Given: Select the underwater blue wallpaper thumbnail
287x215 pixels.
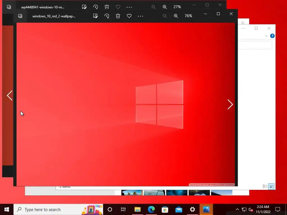Looking at the screenshot, I should click(x=177, y=193).
